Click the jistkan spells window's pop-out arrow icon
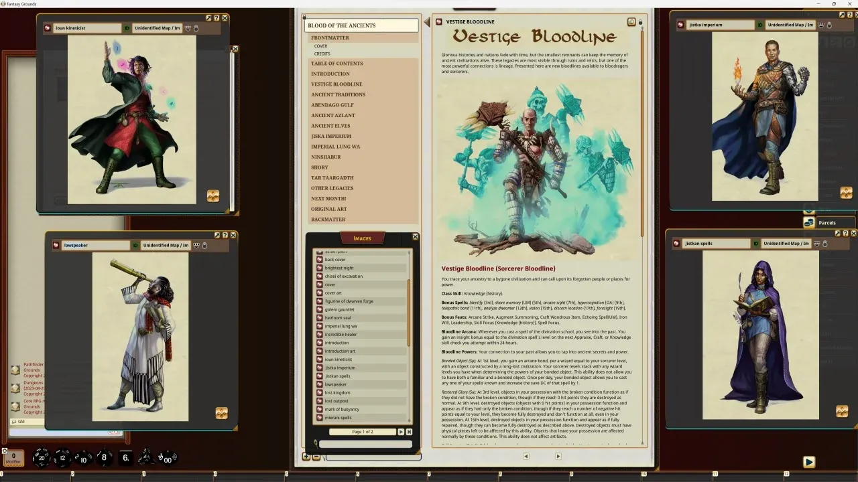This screenshot has width=858, height=482. coord(838,233)
